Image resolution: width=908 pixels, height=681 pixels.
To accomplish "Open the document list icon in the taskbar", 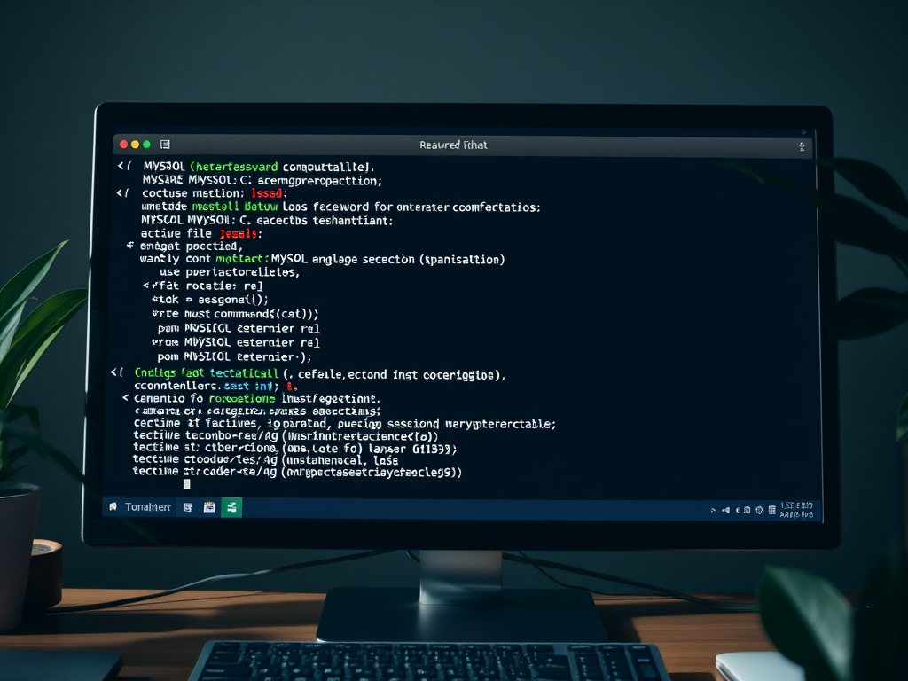I will click(x=188, y=508).
